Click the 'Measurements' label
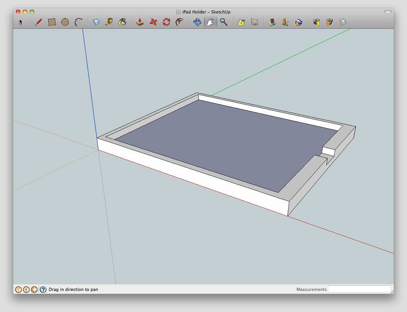The image size is (407, 312). (311, 289)
